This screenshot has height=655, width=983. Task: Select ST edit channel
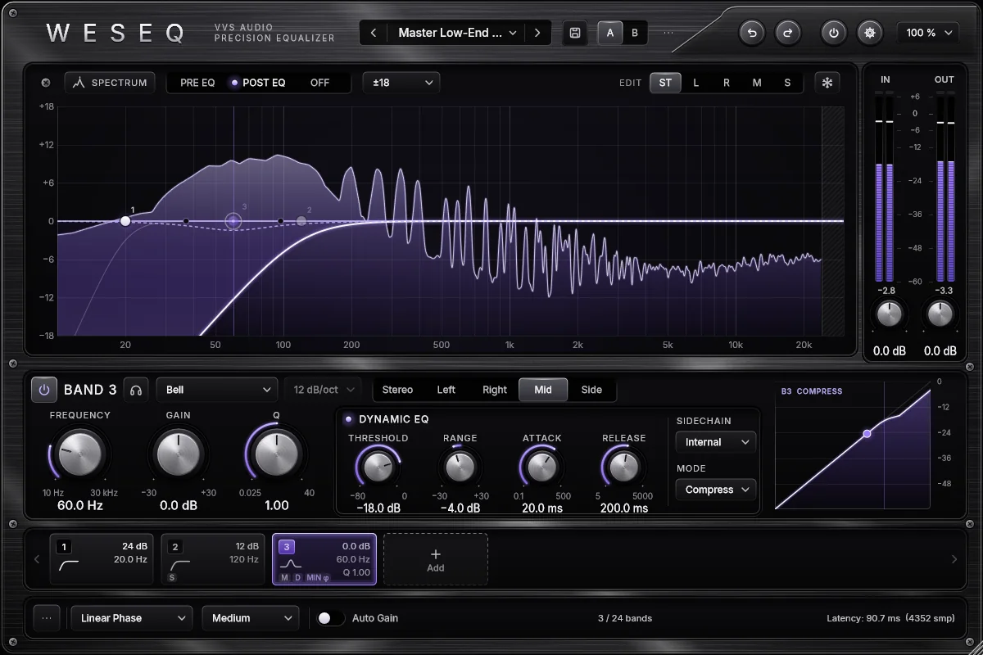click(x=665, y=83)
